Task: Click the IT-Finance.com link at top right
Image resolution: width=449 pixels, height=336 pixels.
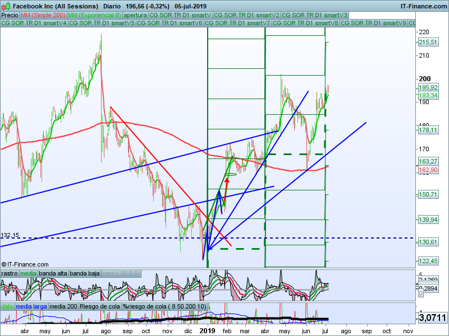Action: coord(423,6)
